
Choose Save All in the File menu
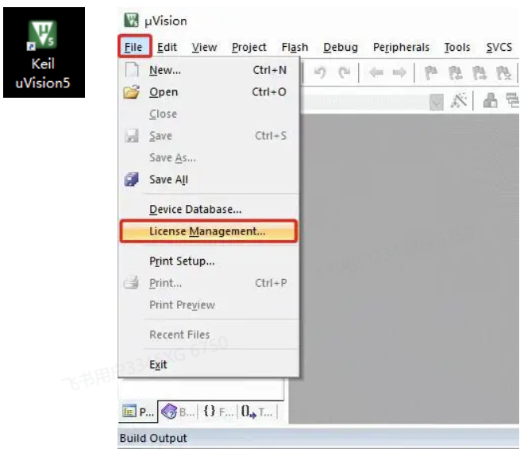point(209,180)
